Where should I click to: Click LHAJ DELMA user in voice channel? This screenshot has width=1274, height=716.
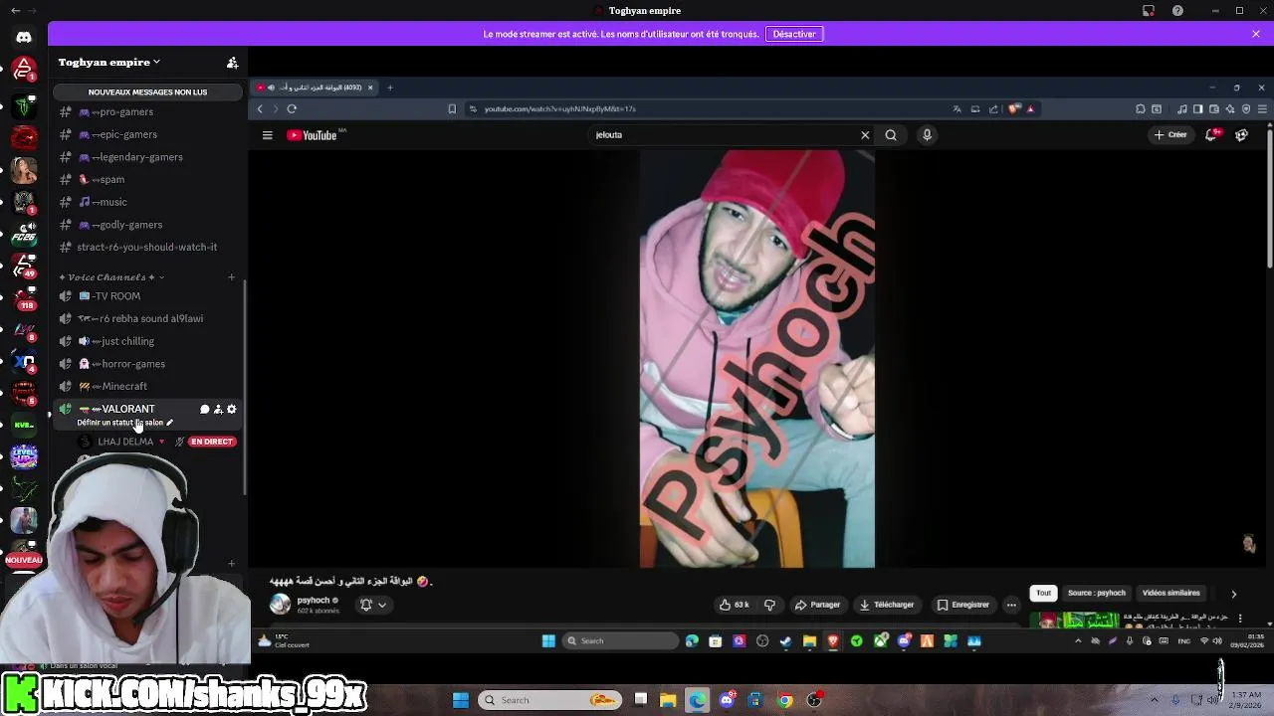pos(125,442)
